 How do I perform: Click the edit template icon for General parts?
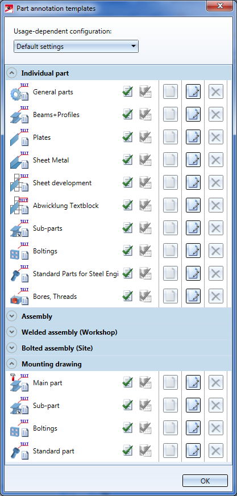(193, 91)
